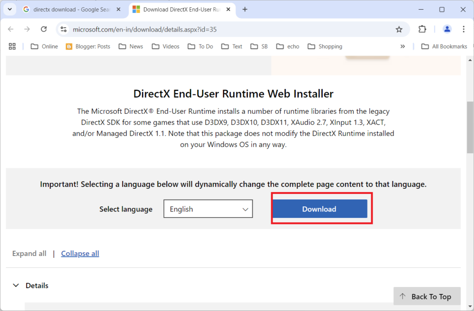Click the Expand all link
This screenshot has height=311, width=474.
pos(29,254)
